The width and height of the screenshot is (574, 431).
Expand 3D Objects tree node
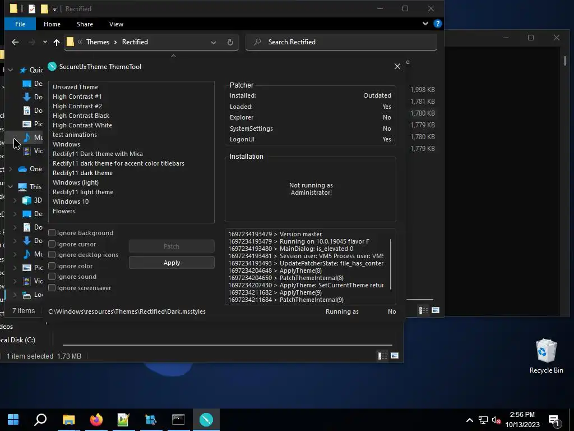pyautogui.click(x=15, y=200)
